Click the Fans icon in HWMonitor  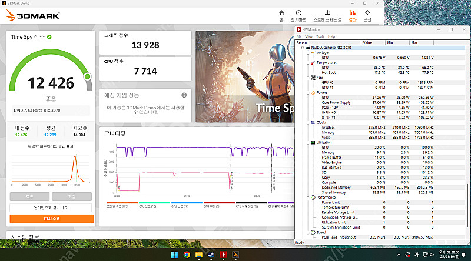tap(313, 78)
